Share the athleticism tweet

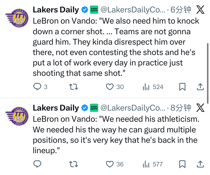200,164
